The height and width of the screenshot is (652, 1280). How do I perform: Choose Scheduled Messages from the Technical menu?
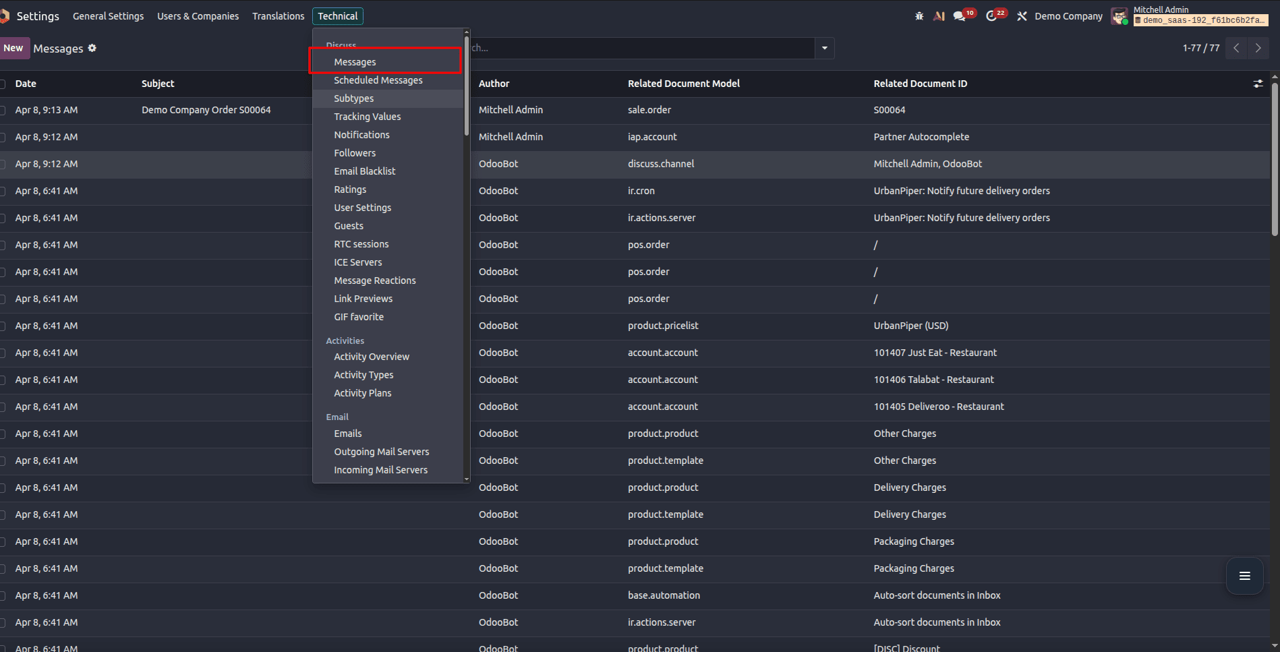(378, 80)
